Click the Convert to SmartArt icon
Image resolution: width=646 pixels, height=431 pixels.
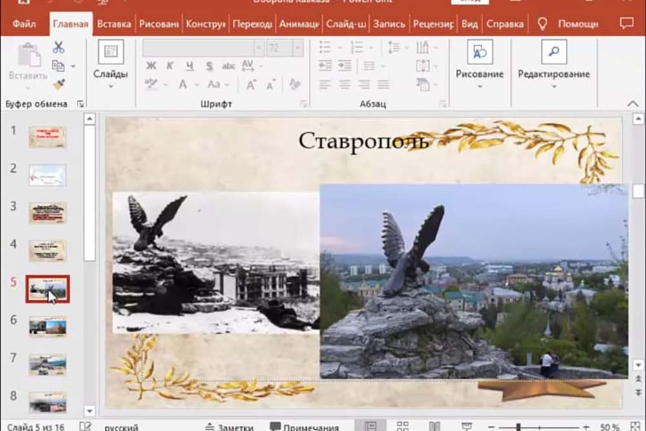(x=423, y=85)
